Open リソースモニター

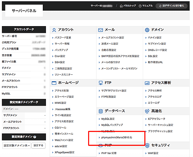click(x=64, y=74)
